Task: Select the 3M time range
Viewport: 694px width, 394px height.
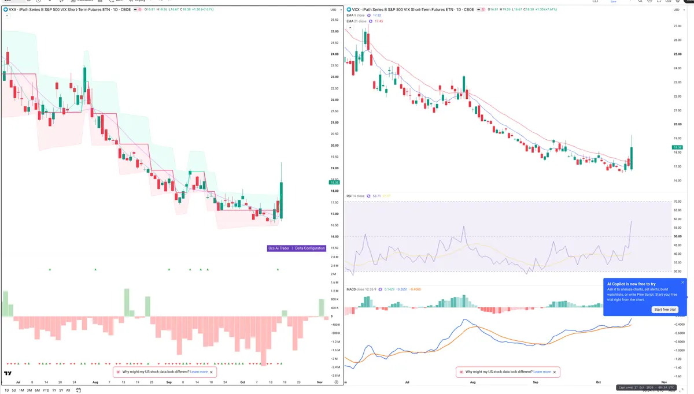Action: [29, 390]
